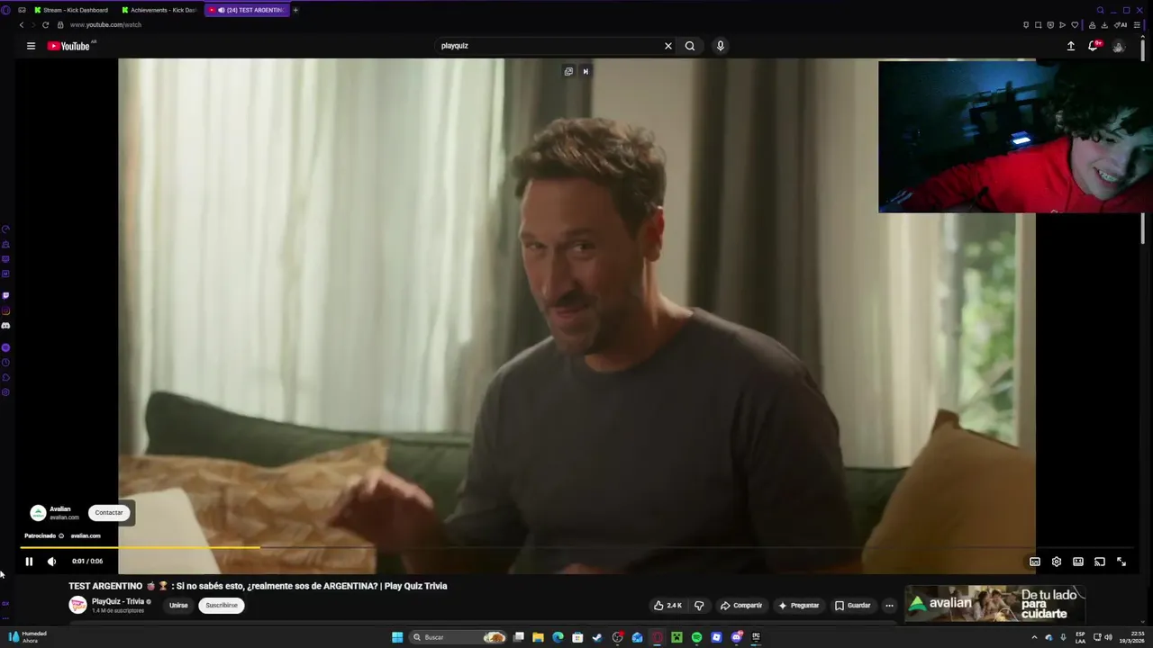Viewport: 1153px width, 648px height.
Task: Open the browser tab search magnifier
Action: click(x=1100, y=10)
